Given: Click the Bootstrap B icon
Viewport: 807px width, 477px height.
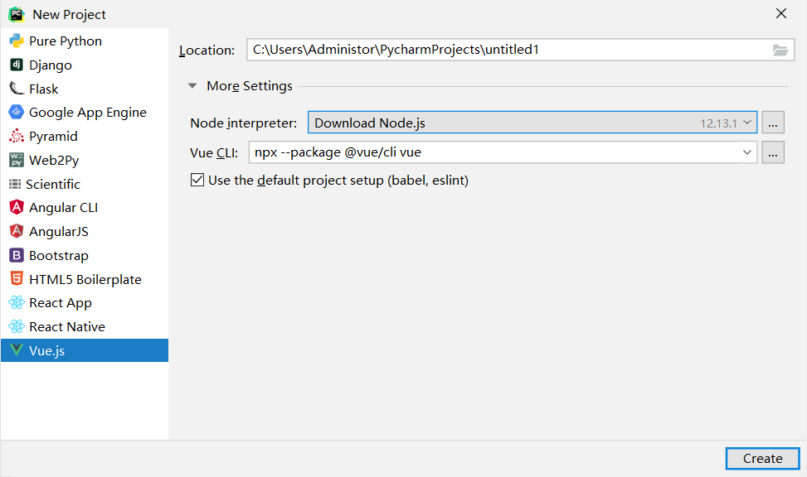Looking at the screenshot, I should 17,255.
